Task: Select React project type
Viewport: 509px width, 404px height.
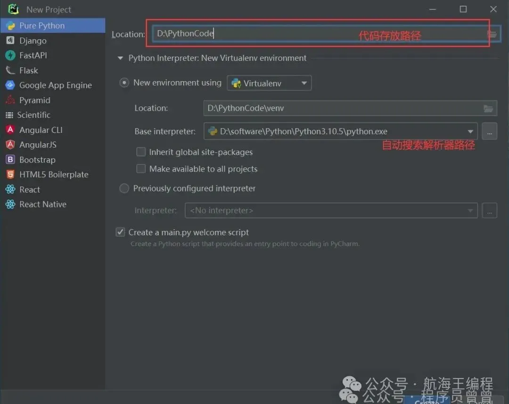Action: (53, 190)
